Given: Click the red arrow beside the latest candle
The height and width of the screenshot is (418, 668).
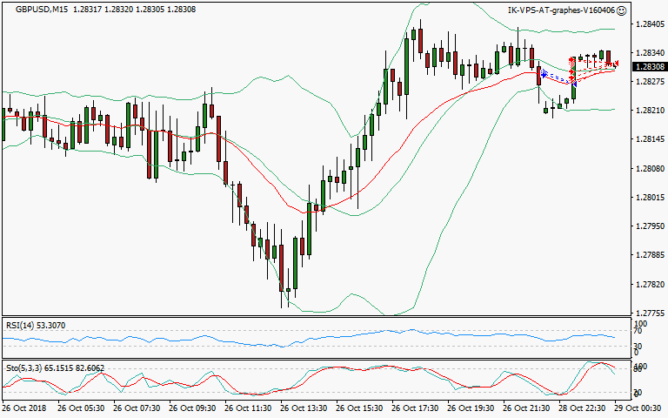Looking at the screenshot, I should [x=617, y=64].
